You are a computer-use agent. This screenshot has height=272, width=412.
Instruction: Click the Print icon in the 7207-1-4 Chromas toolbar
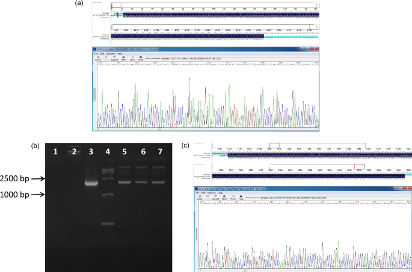click(x=123, y=58)
